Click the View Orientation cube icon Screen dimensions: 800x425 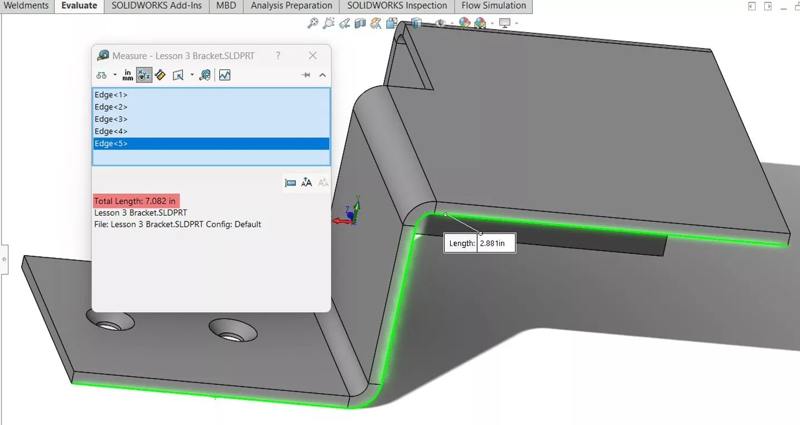coord(391,23)
